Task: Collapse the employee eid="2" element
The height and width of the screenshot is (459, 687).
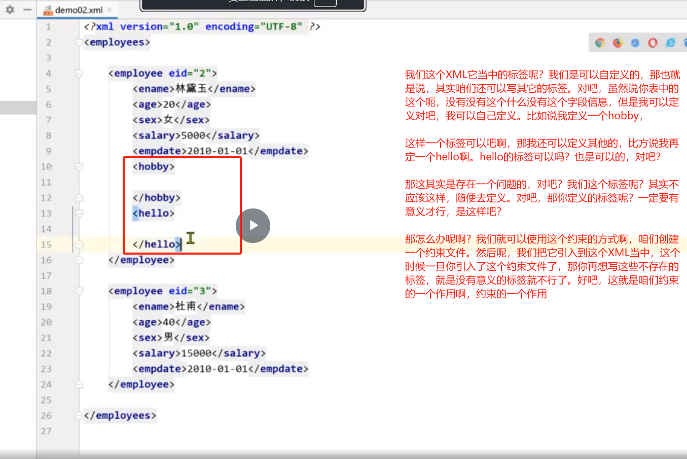Action: pyautogui.click(x=79, y=73)
